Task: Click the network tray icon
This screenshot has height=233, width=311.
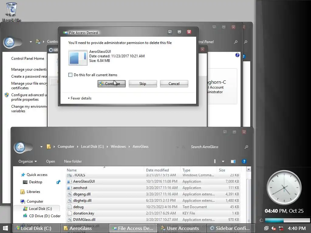Action: (x=281, y=228)
